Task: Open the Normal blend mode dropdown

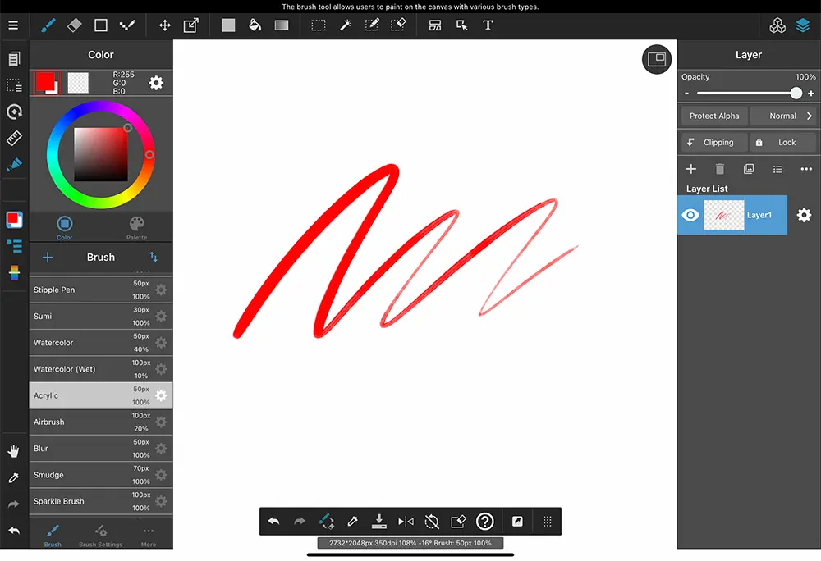Action: coord(783,116)
